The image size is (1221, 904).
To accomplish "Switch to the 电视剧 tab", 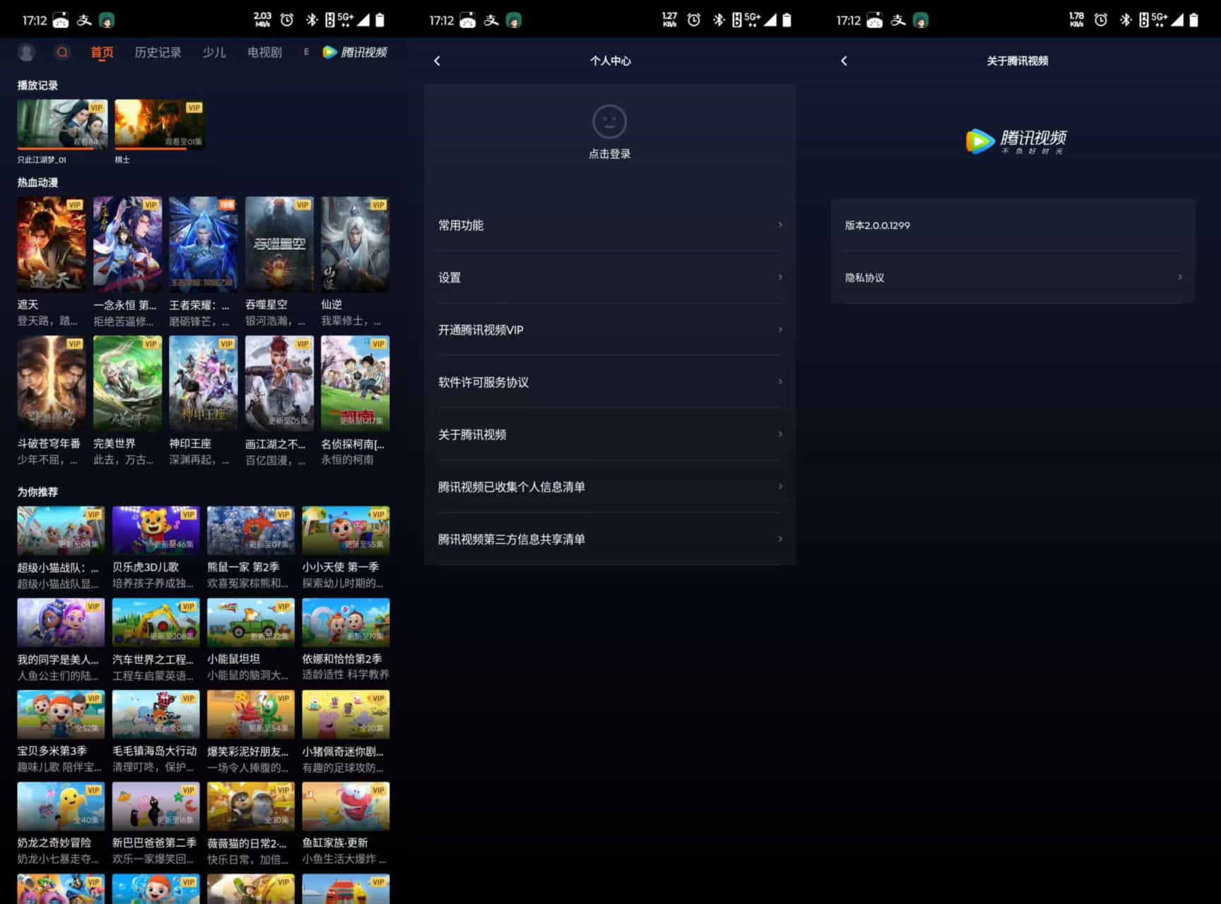I will (264, 52).
